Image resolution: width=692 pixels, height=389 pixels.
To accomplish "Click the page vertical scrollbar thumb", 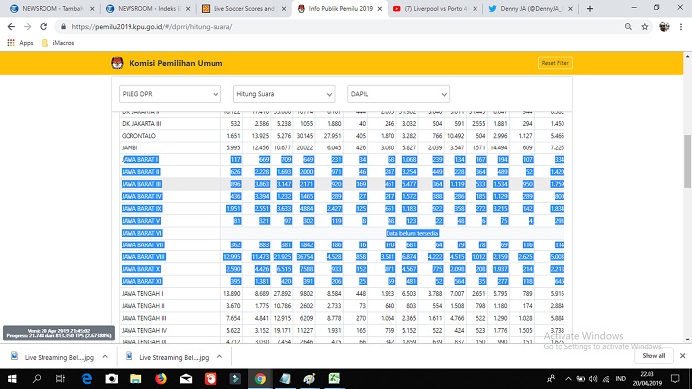I will (x=687, y=161).
